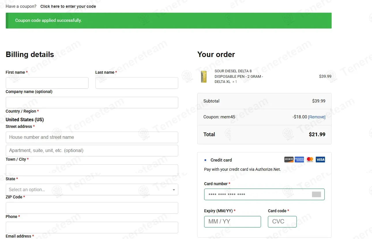The width and height of the screenshot is (372, 239).
Task: Open the State dropdown
Action: [92, 189]
